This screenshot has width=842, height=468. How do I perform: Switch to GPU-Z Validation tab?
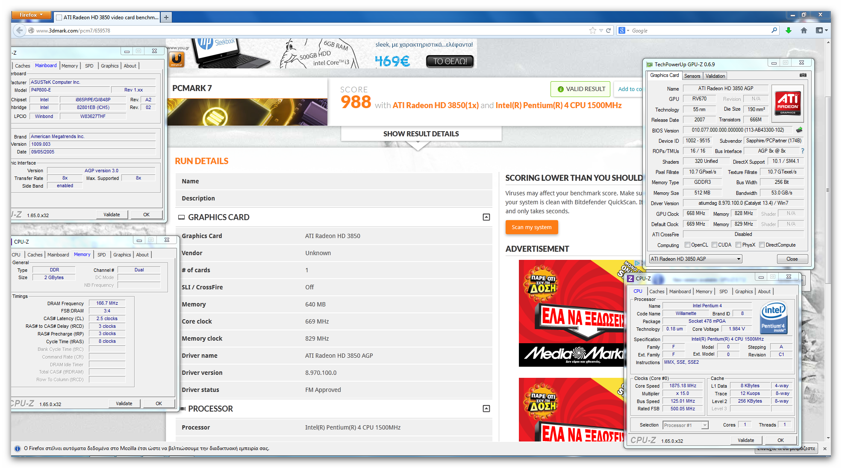tap(715, 76)
